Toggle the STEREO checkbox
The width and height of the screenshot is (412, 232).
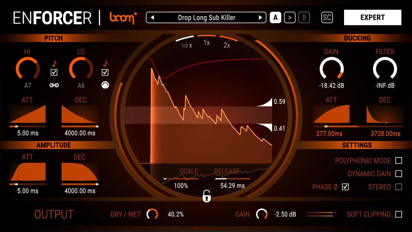[x=399, y=187]
